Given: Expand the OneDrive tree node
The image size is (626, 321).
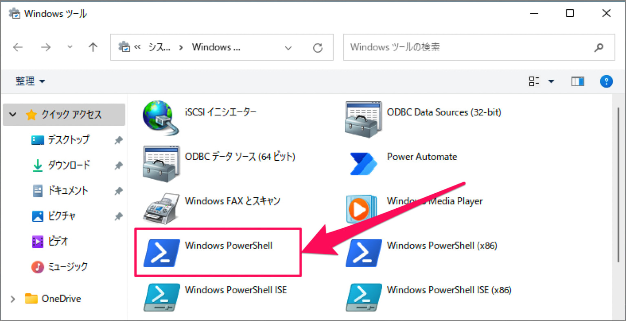Looking at the screenshot, I should 13,299.
